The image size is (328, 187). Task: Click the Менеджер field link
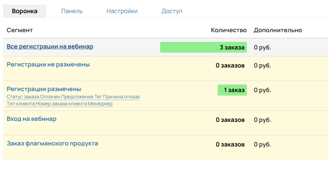coord(100,104)
